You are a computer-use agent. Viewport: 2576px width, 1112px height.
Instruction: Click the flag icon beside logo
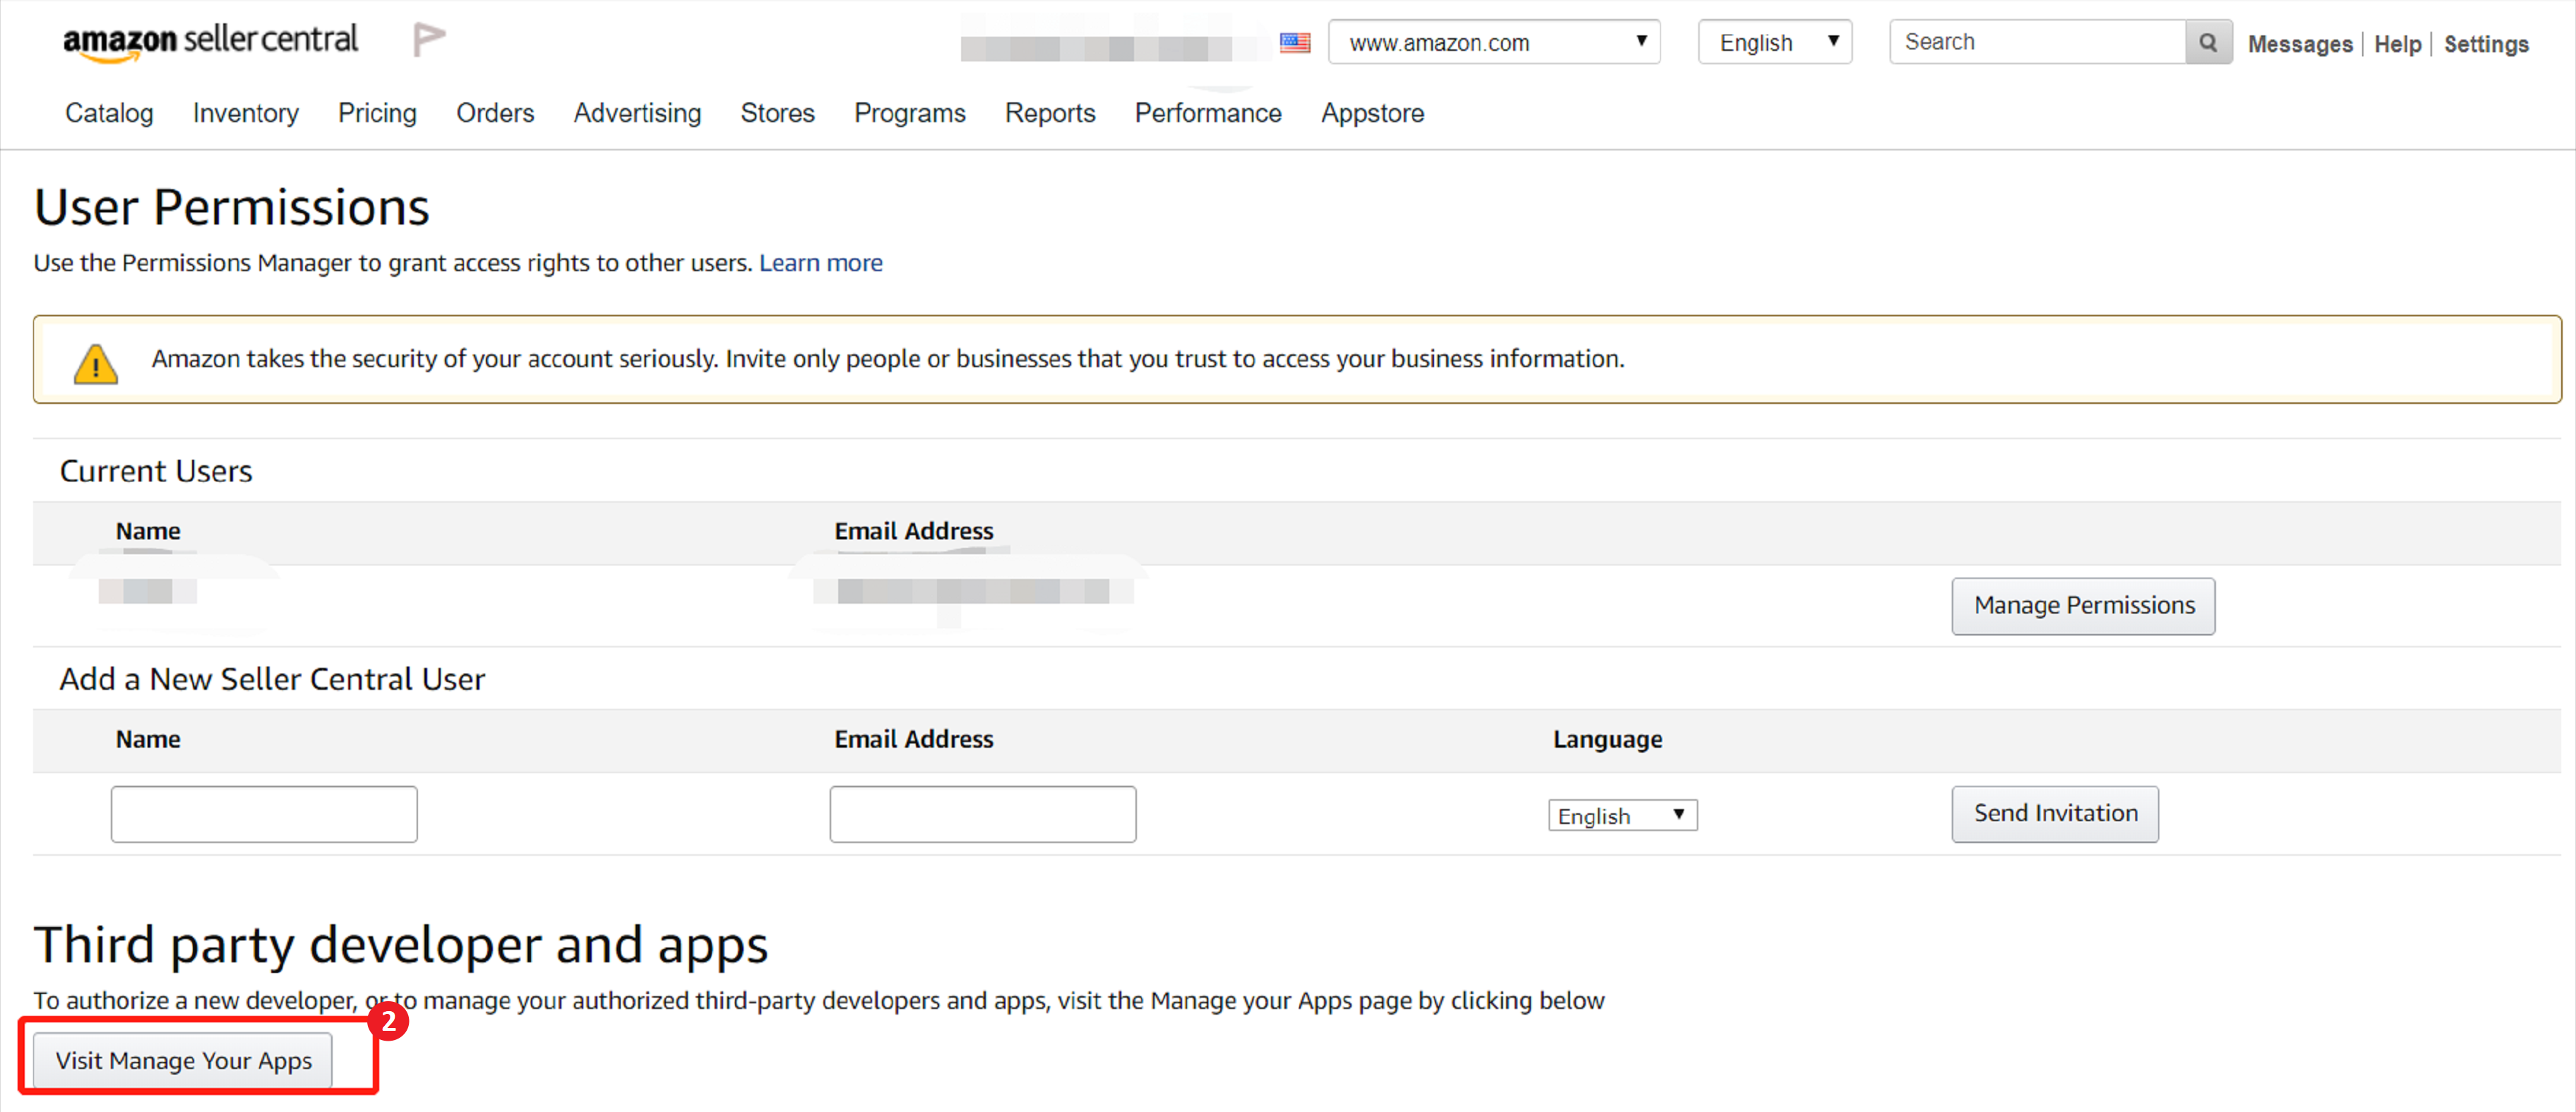[428, 40]
